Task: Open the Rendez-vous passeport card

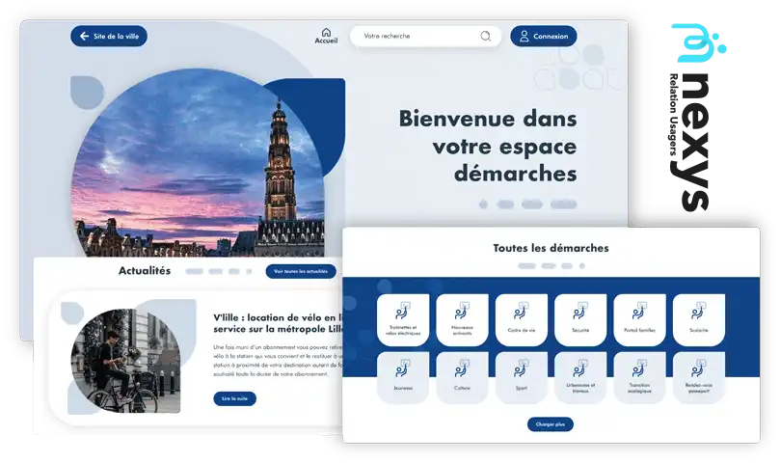Action: click(x=699, y=377)
